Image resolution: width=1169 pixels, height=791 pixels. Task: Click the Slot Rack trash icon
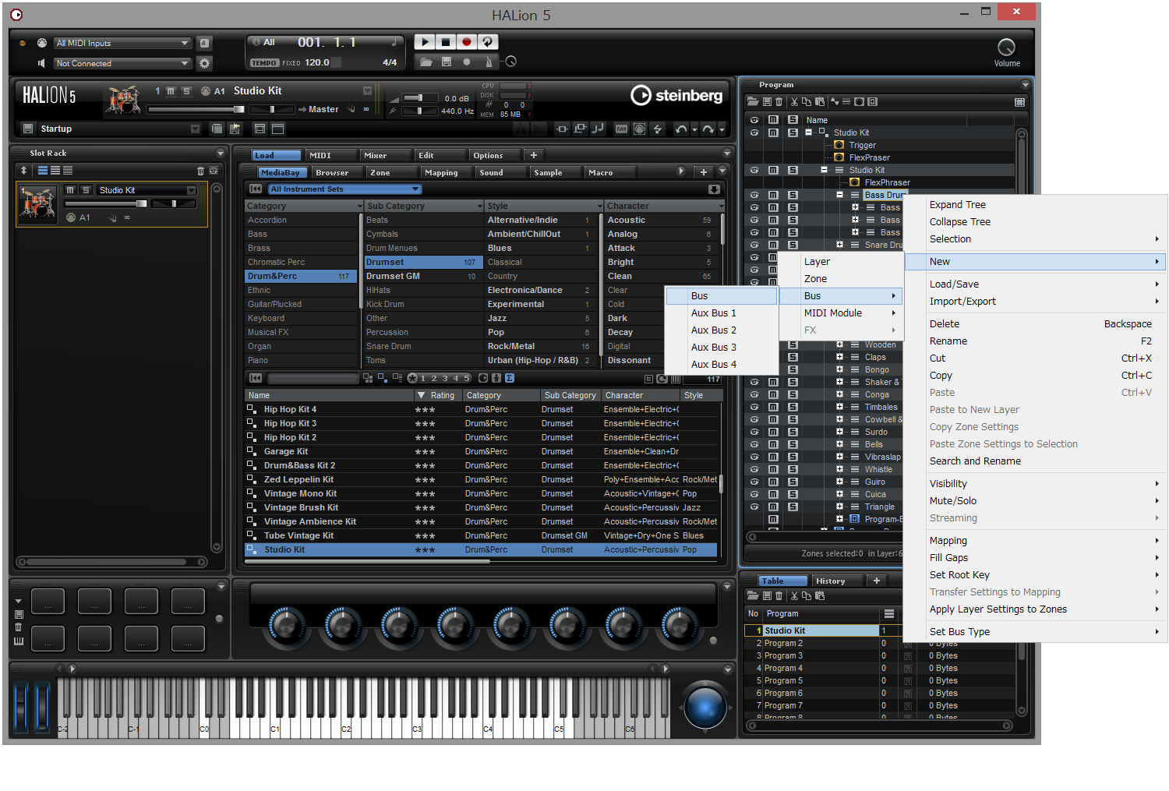pos(200,171)
